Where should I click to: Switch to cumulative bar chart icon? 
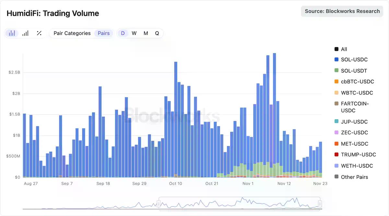pyautogui.click(x=25, y=33)
